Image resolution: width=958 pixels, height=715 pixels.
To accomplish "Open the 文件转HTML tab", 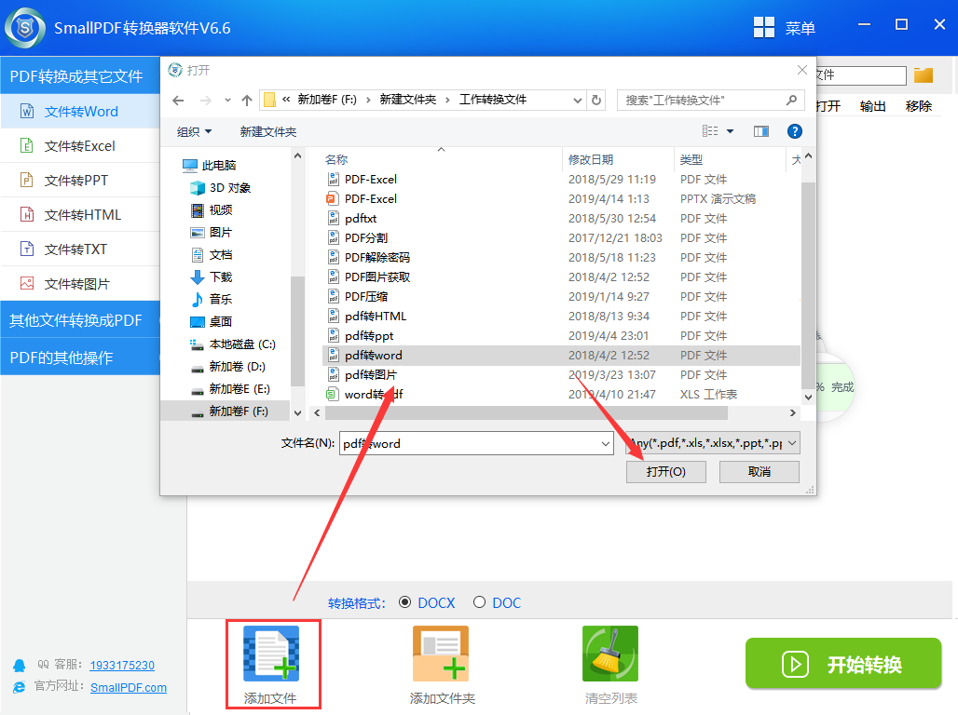I will (81, 215).
